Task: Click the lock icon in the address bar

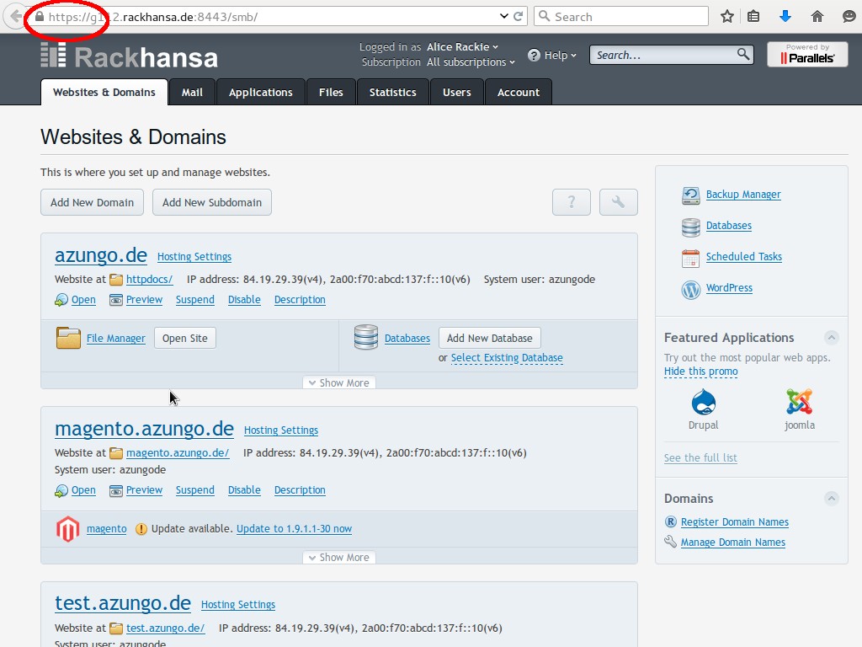Action: click(39, 17)
